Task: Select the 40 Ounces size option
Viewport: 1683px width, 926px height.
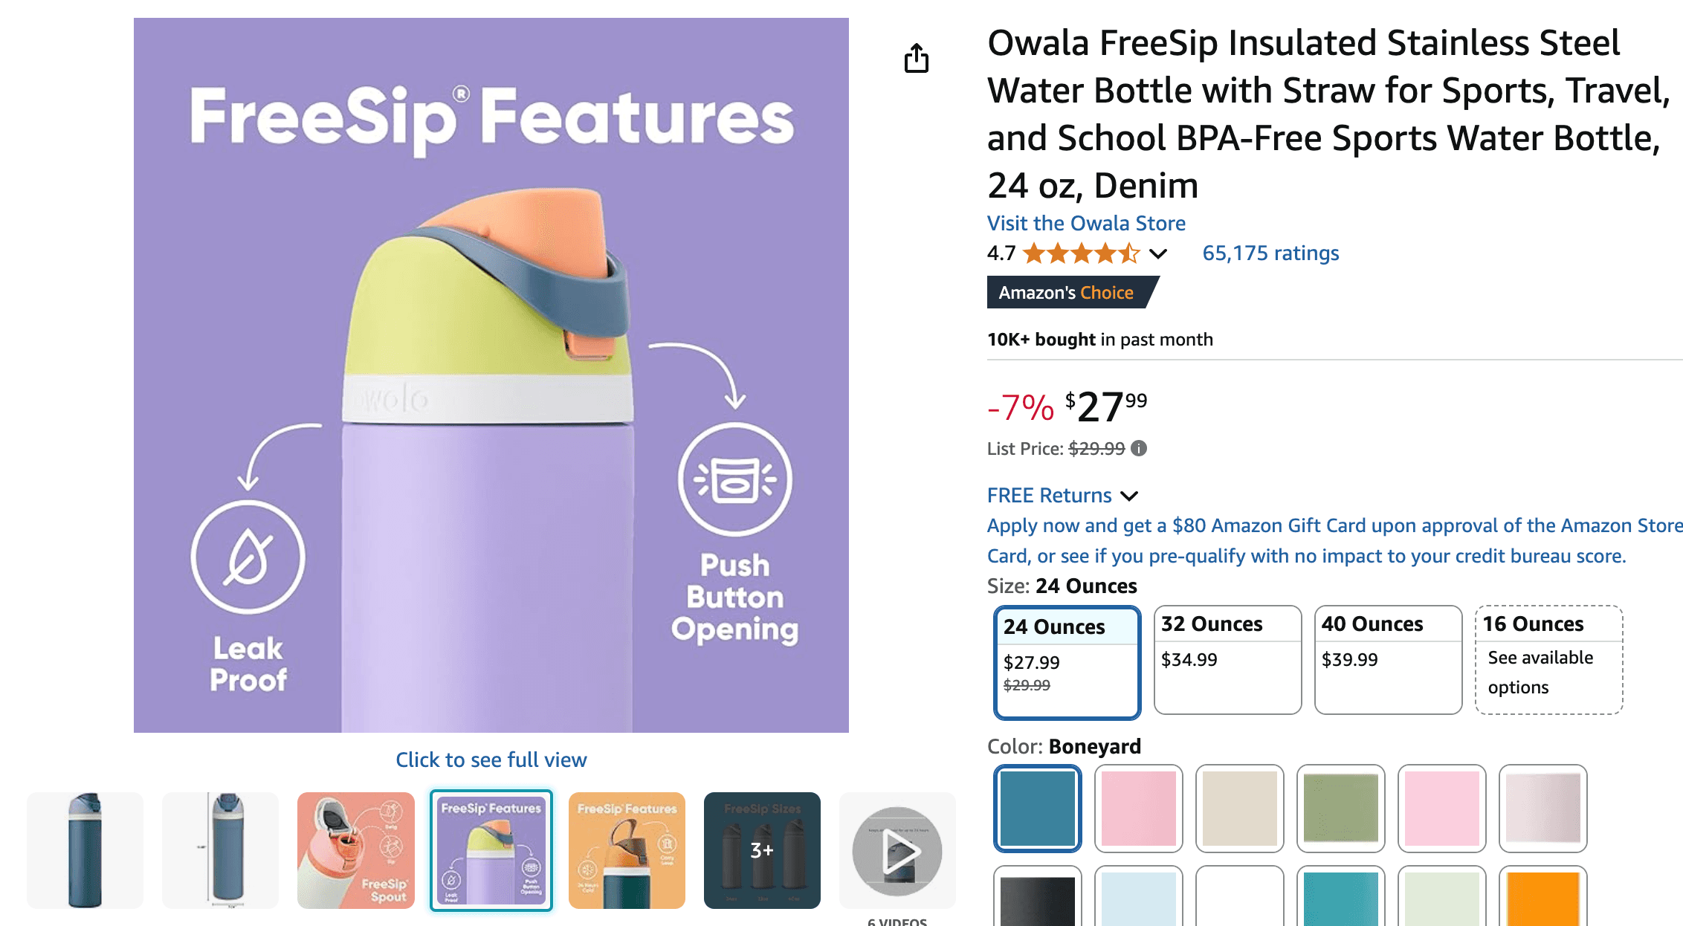Action: tap(1387, 660)
